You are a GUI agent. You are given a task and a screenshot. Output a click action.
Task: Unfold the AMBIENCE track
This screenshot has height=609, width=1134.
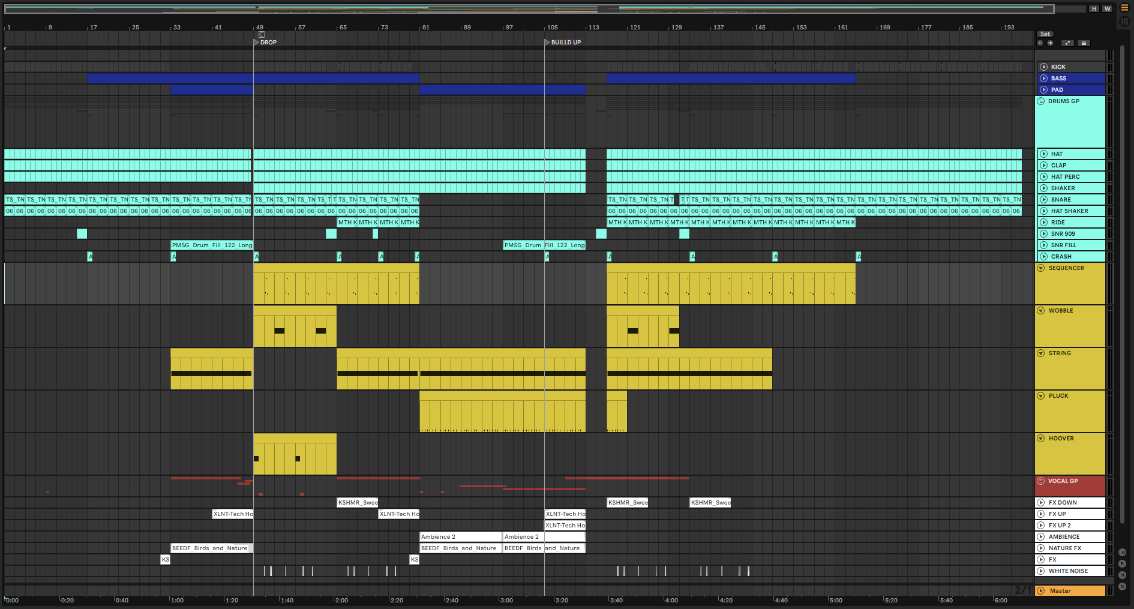click(x=1041, y=537)
